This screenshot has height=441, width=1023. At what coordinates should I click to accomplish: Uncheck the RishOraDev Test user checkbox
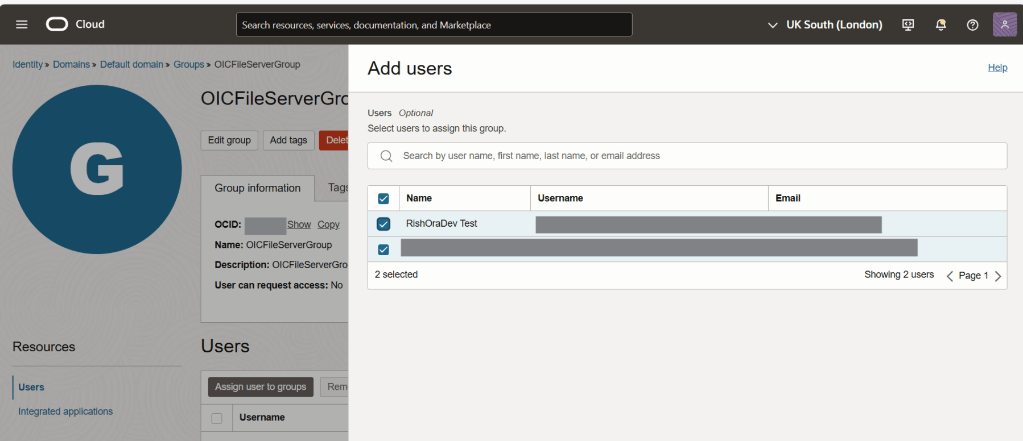(383, 224)
